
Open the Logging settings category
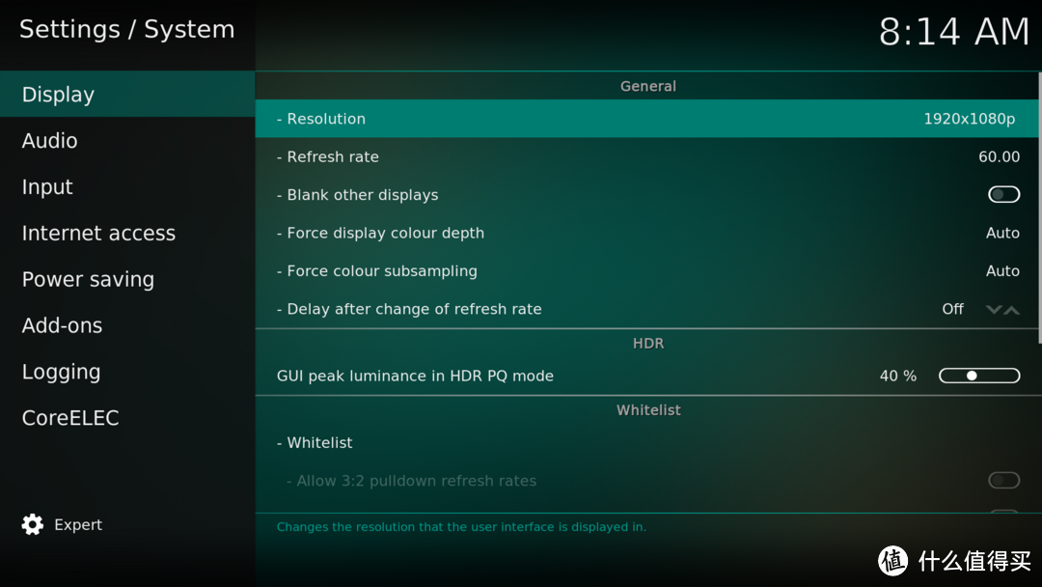click(127, 372)
